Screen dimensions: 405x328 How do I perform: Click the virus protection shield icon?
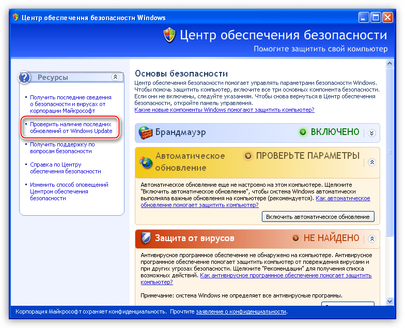pyautogui.click(x=146, y=238)
